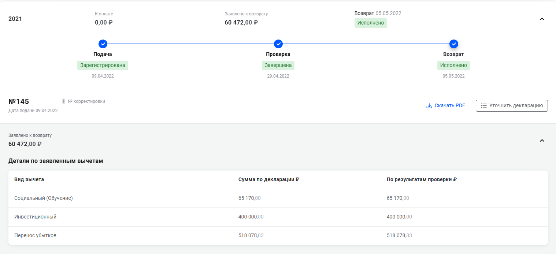Click the Подача step checkmark circle
Viewport: 556px width, 254px height.
coord(103,44)
